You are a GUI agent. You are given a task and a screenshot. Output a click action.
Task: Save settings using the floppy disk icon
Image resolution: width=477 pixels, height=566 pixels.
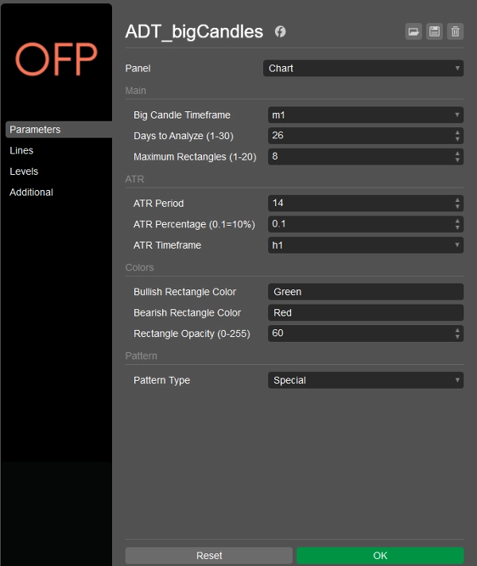[434, 32]
